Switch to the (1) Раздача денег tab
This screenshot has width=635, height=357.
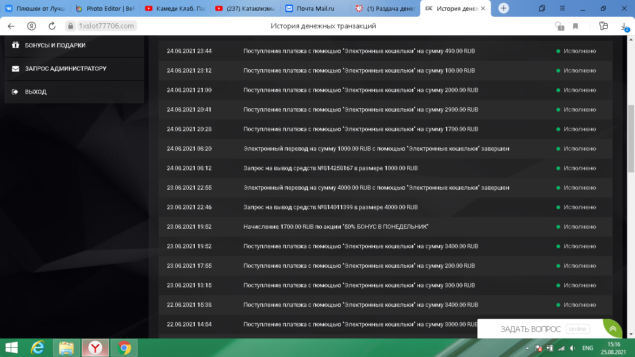click(x=385, y=8)
